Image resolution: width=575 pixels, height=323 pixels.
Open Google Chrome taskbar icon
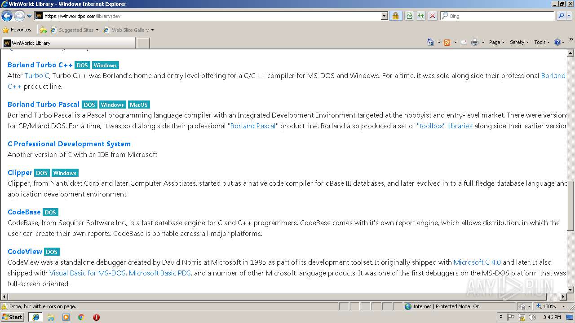[81, 317]
